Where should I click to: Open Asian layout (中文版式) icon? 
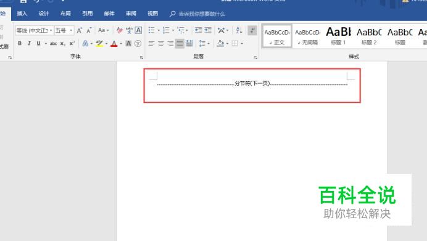point(222,30)
